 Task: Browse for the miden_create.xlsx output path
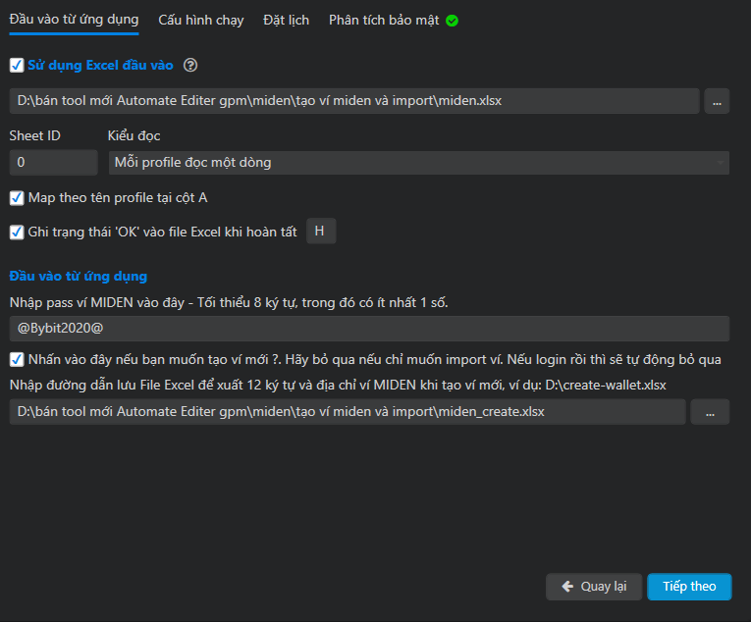point(710,412)
